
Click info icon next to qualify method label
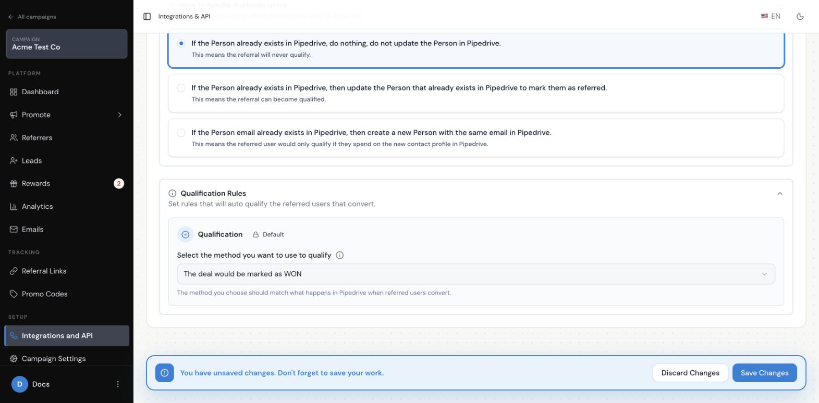(340, 255)
